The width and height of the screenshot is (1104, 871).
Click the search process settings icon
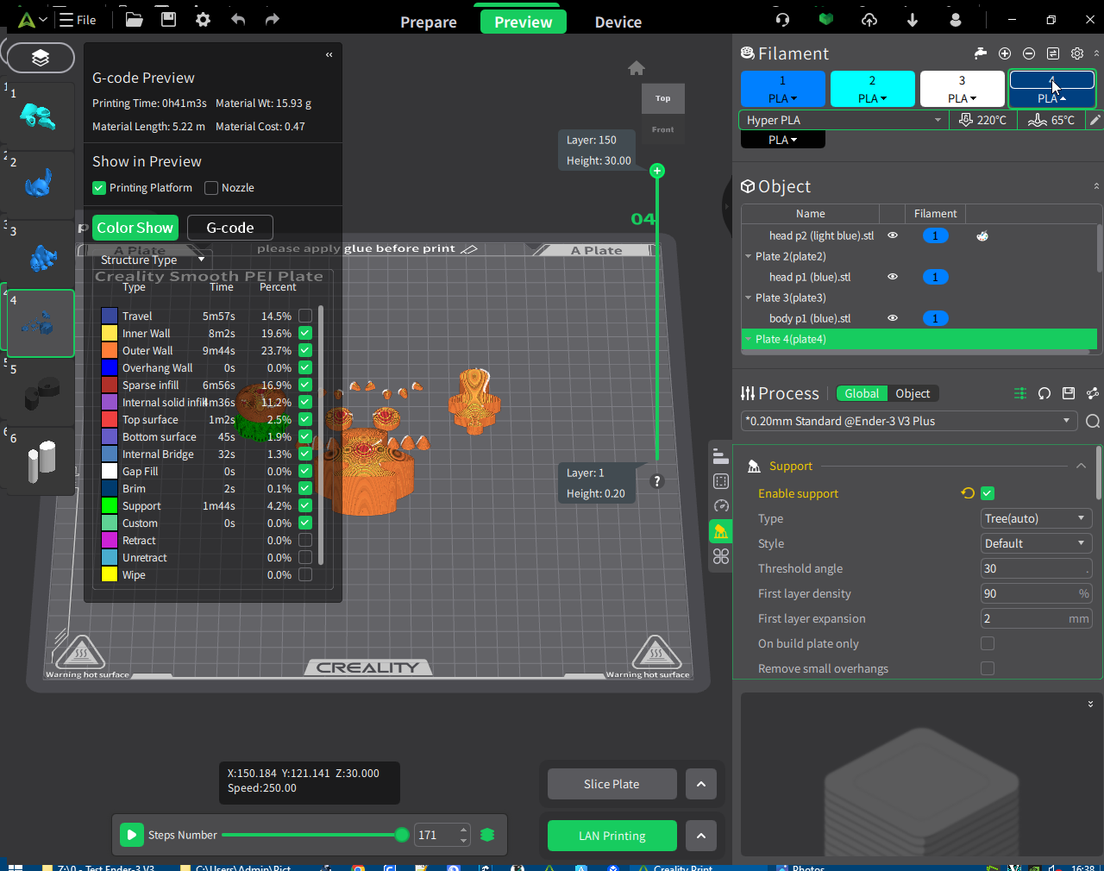point(1093,421)
